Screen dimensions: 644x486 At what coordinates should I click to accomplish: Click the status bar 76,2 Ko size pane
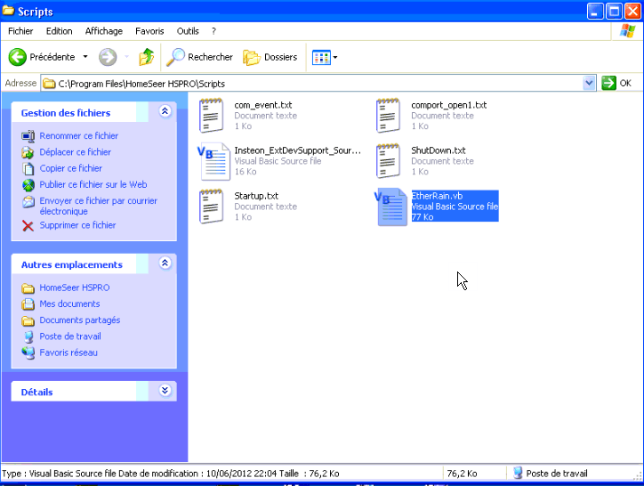pyautogui.click(x=473, y=474)
